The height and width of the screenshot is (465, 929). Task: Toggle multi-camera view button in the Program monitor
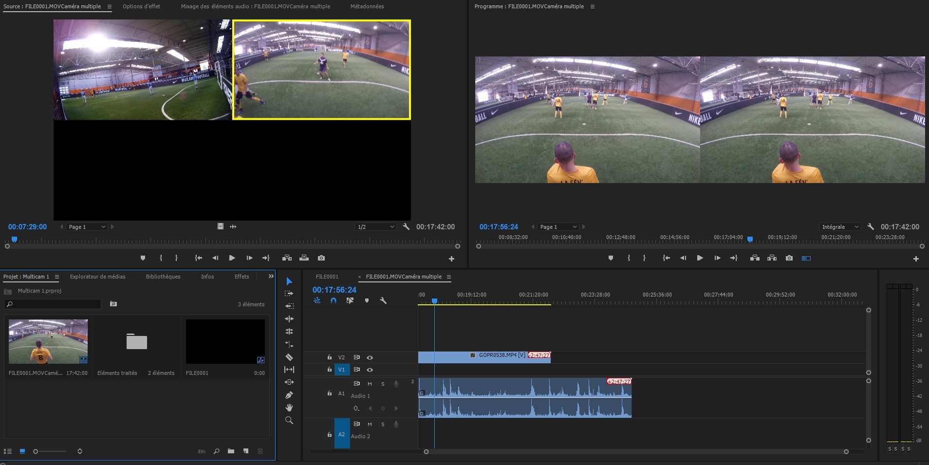tap(806, 258)
